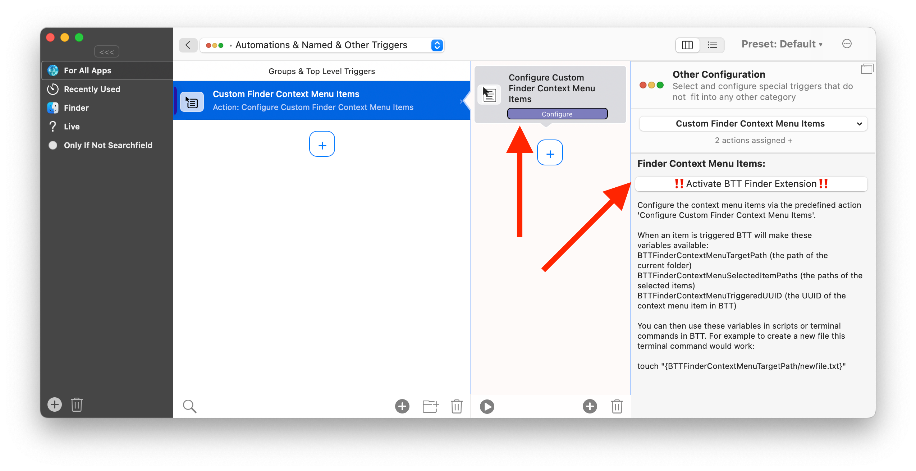Collapse sidebar with the <<< button
This screenshot has width=916, height=471.
pos(106,52)
